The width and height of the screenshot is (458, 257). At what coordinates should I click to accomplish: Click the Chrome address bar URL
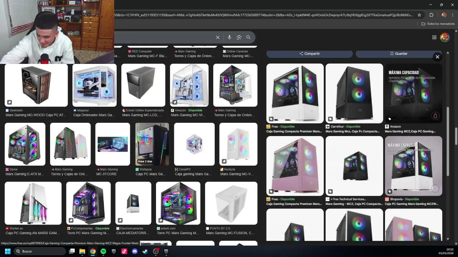coord(264,15)
